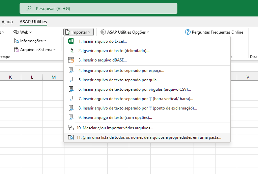Click the question mark icon for Perguntas Frequentes
258x174 pixels.
coord(188,32)
